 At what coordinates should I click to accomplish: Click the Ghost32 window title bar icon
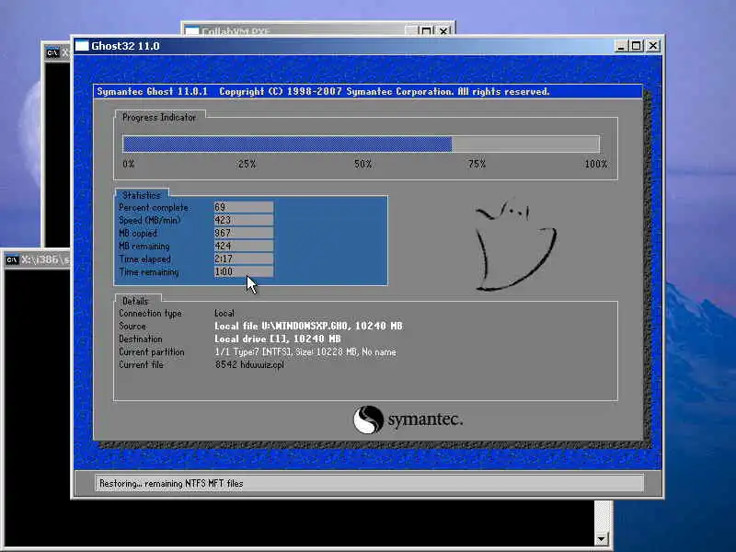coord(82,46)
